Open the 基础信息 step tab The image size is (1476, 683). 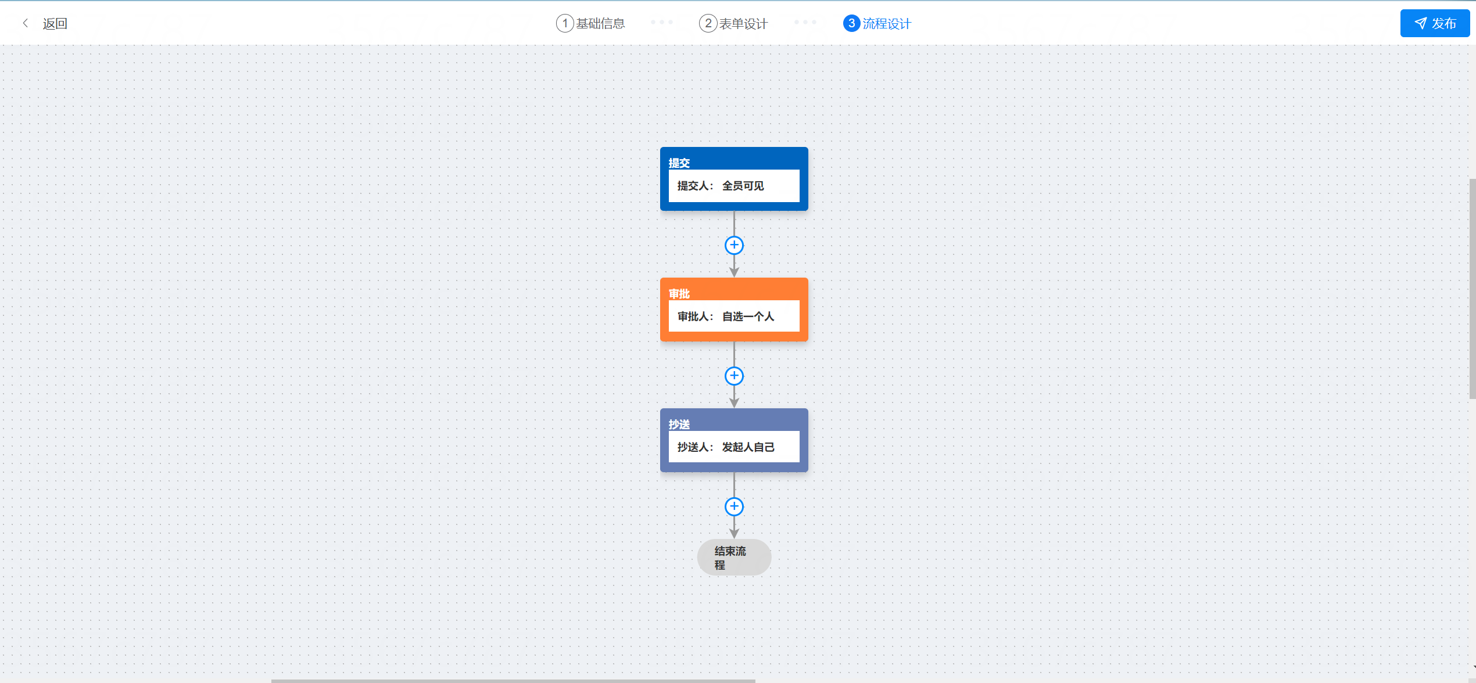pyautogui.click(x=600, y=23)
